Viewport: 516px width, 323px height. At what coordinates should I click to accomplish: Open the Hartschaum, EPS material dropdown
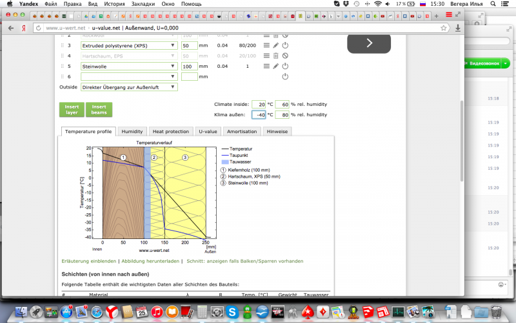pyautogui.click(x=129, y=56)
